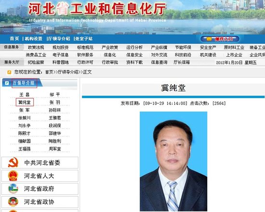Click the Communist Party emblem icon
This screenshot has width=265, height=212.
[13, 162]
